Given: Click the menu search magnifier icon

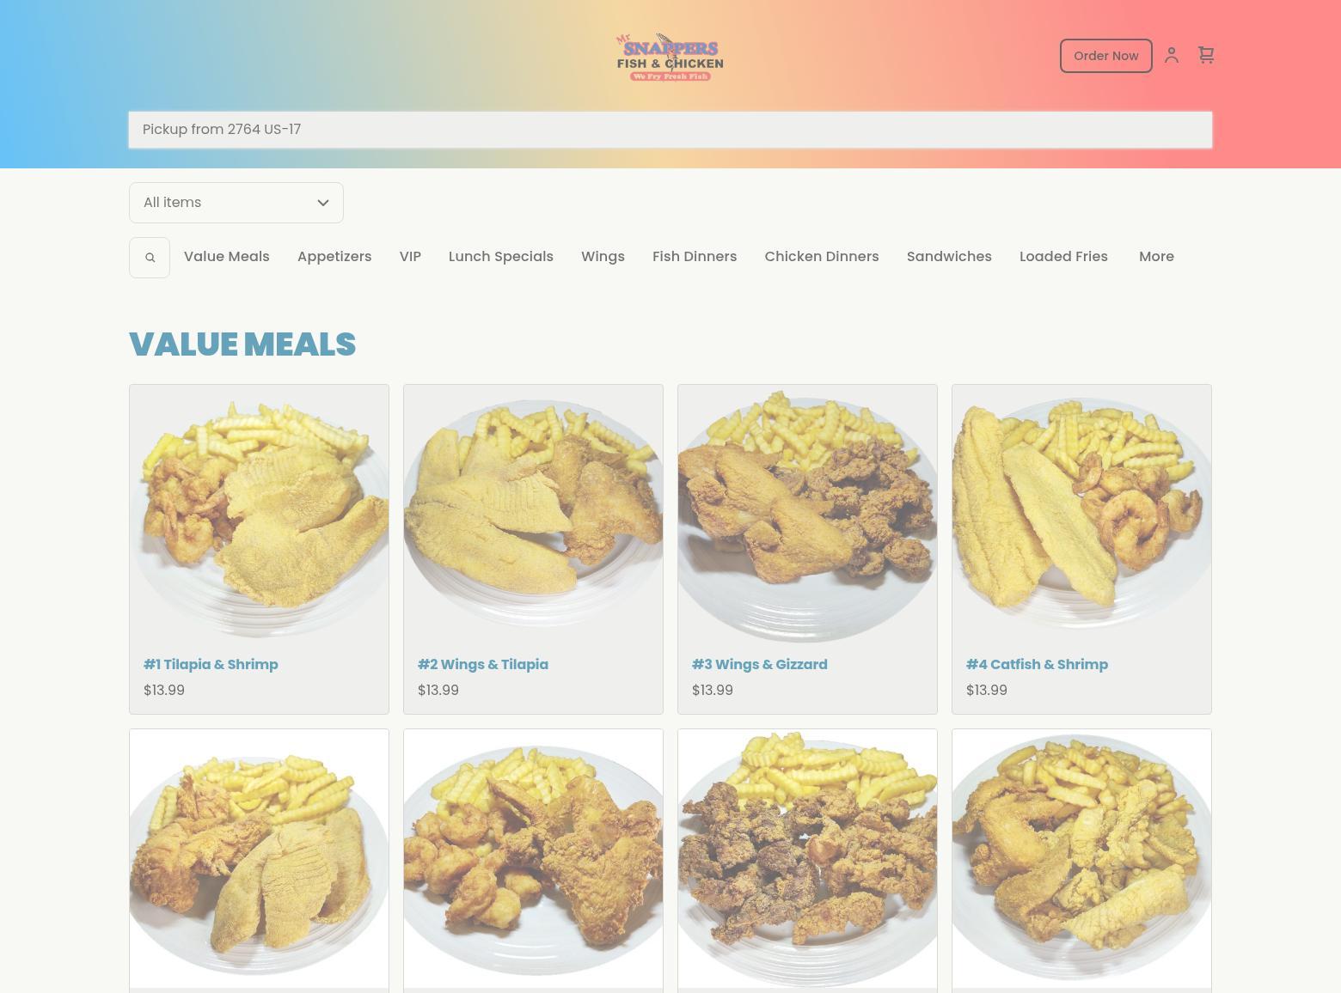Looking at the screenshot, I should 150,258.
